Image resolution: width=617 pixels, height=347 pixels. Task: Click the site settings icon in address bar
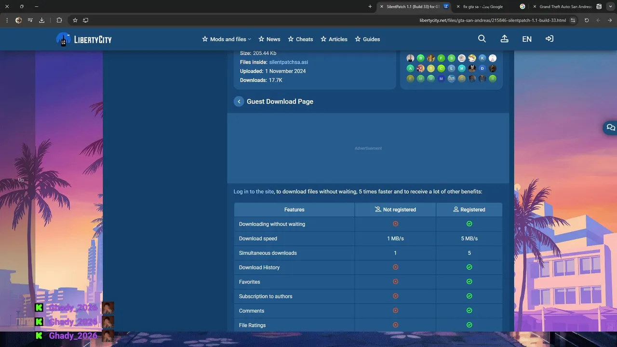coord(573,20)
